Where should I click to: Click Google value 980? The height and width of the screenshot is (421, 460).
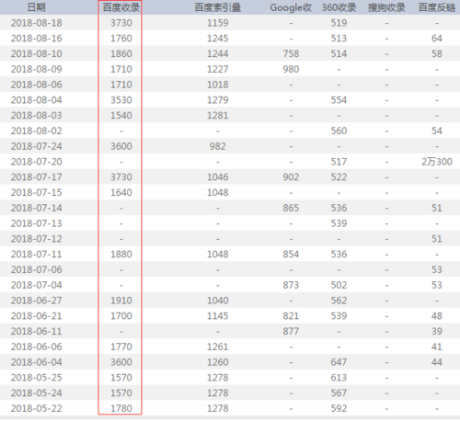pos(291,69)
